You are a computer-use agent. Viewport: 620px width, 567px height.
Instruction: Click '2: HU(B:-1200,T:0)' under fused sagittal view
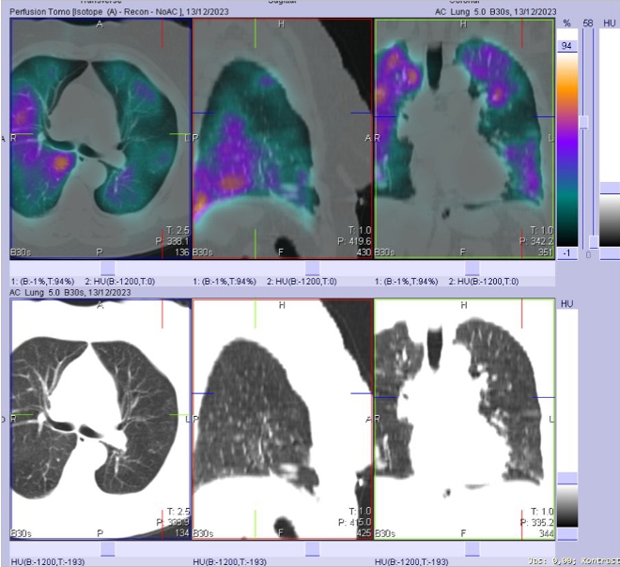[302, 282]
